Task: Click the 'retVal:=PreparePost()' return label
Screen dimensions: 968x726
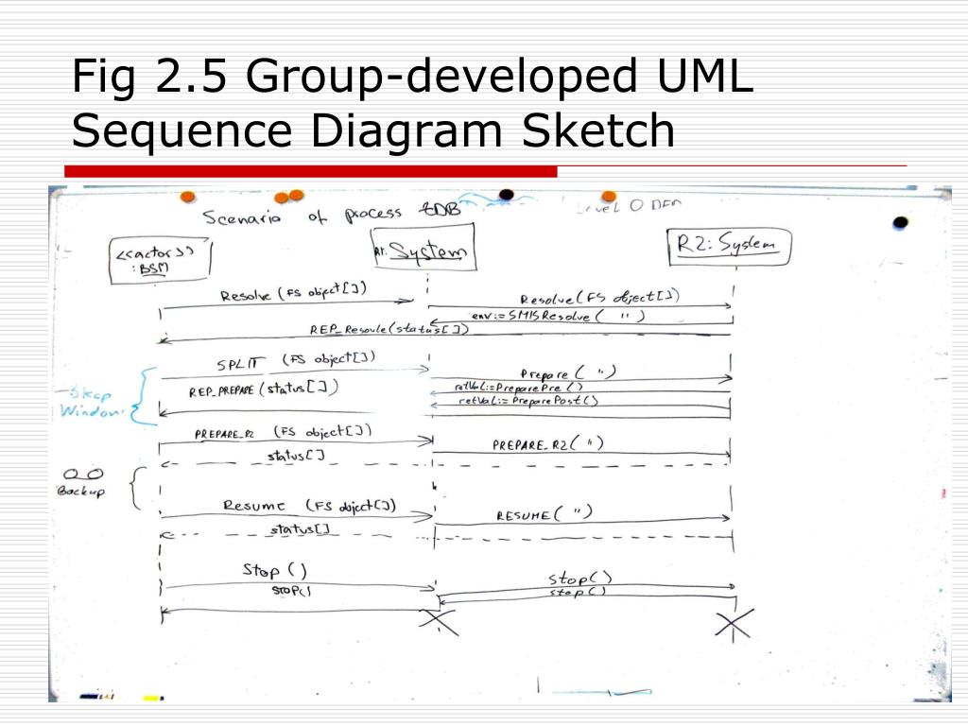Action: [x=528, y=401]
